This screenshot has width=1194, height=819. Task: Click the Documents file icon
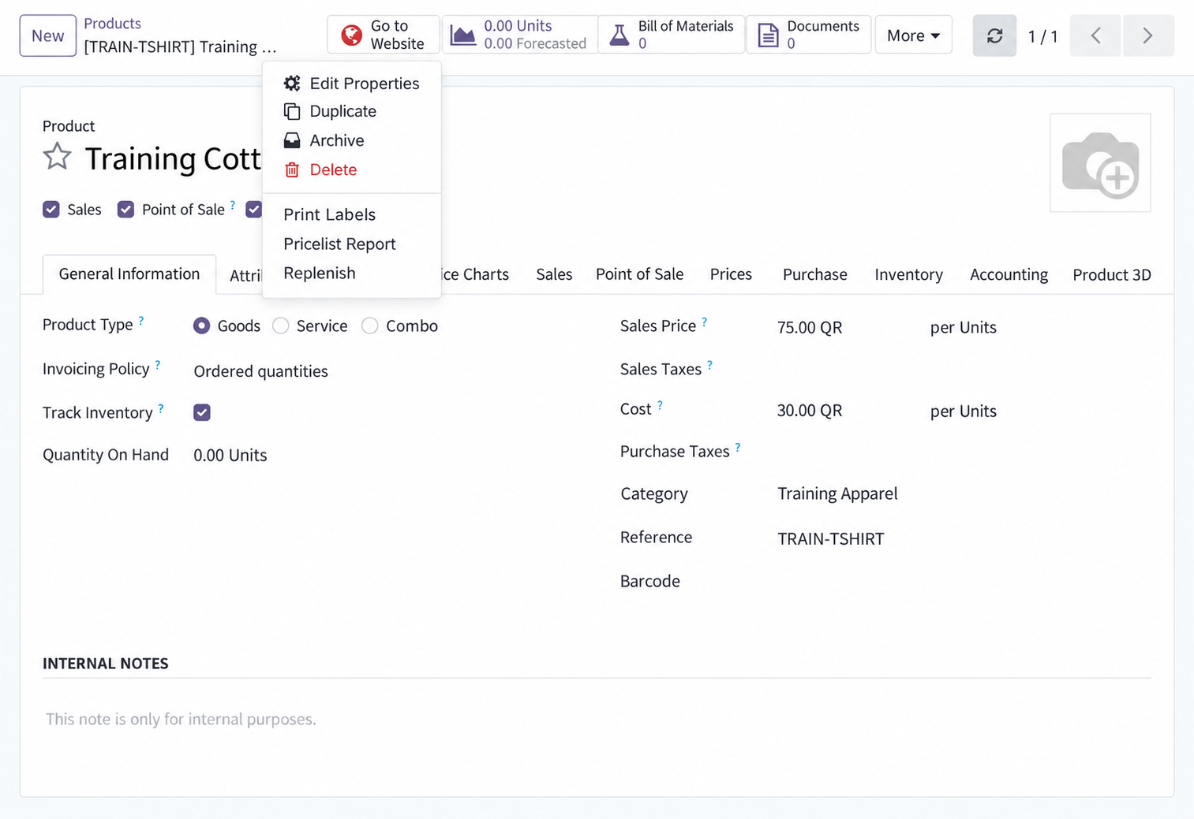pyautogui.click(x=768, y=35)
